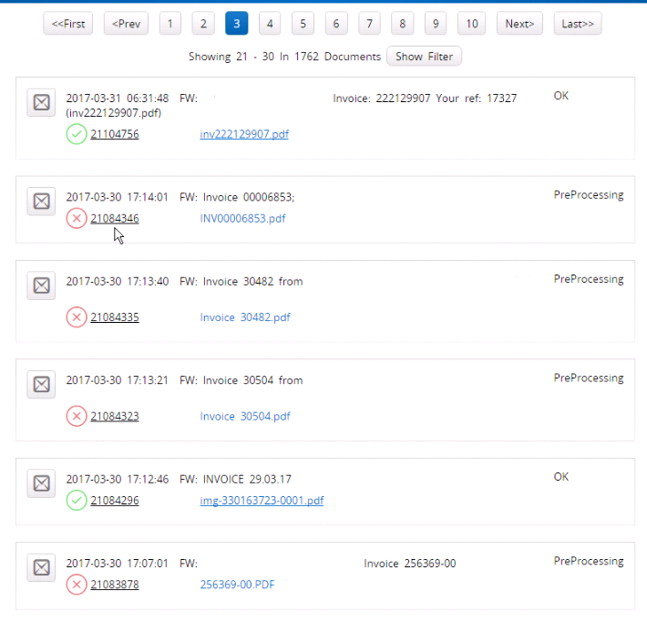Jump to page 6
The height and width of the screenshot is (622, 647).
(x=336, y=24)
